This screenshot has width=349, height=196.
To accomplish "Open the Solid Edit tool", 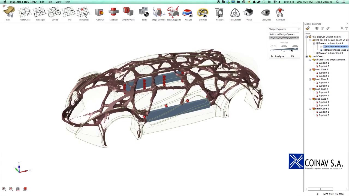I will (113, 14).
